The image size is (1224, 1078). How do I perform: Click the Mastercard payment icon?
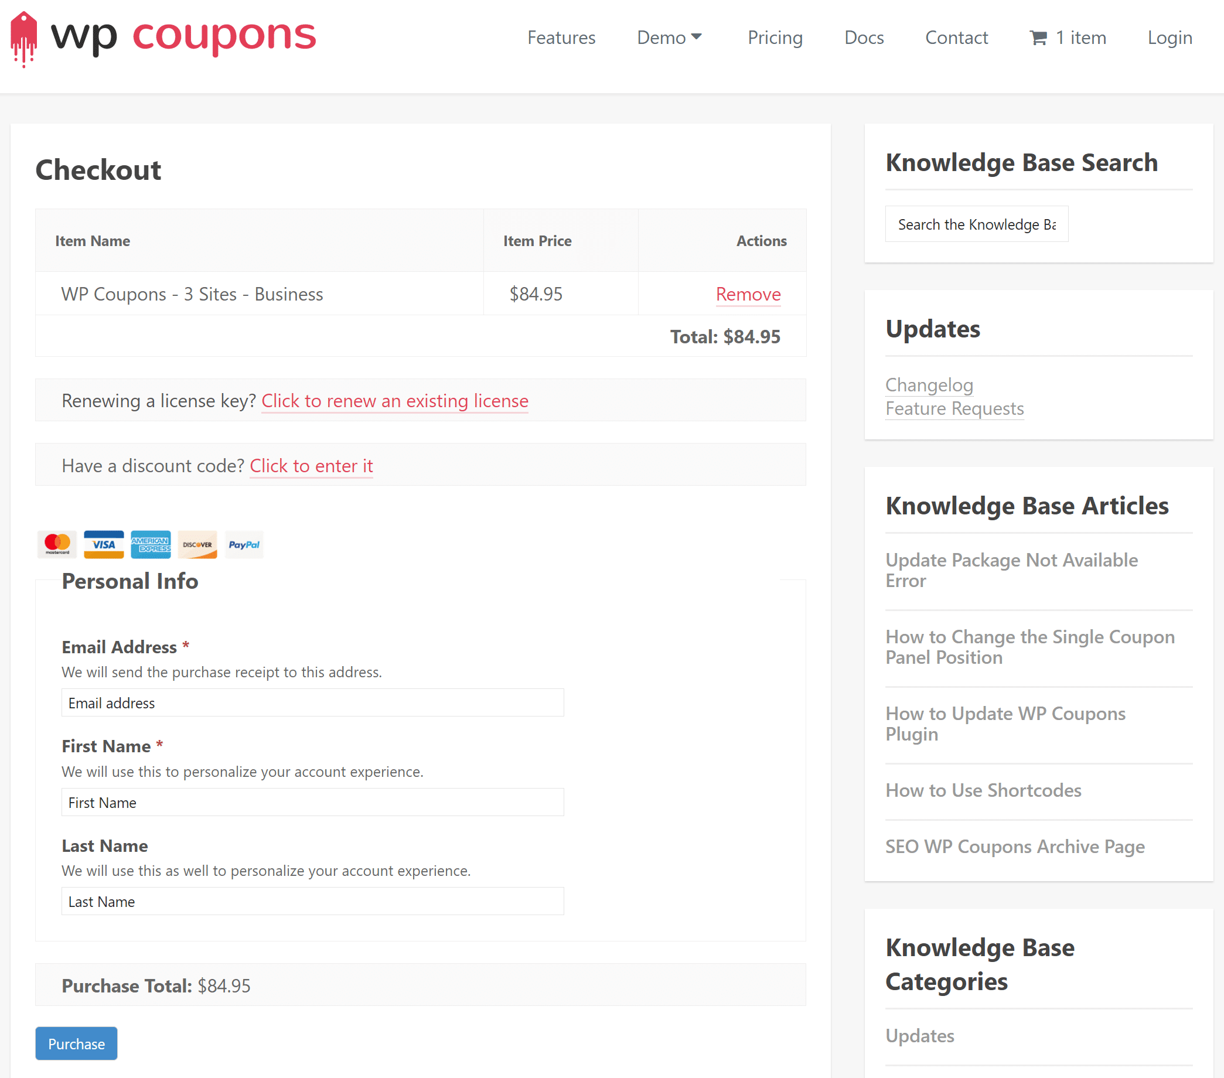click(x=57, y=544)
